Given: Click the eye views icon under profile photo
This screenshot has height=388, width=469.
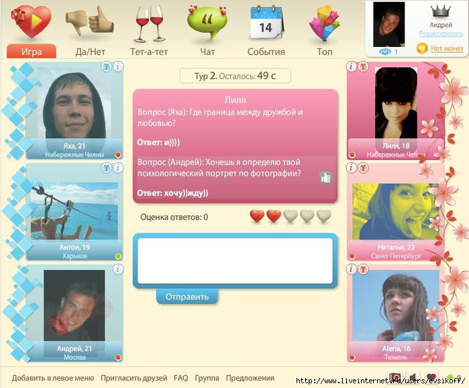Looking at the screenshot, I should [385, 52].
